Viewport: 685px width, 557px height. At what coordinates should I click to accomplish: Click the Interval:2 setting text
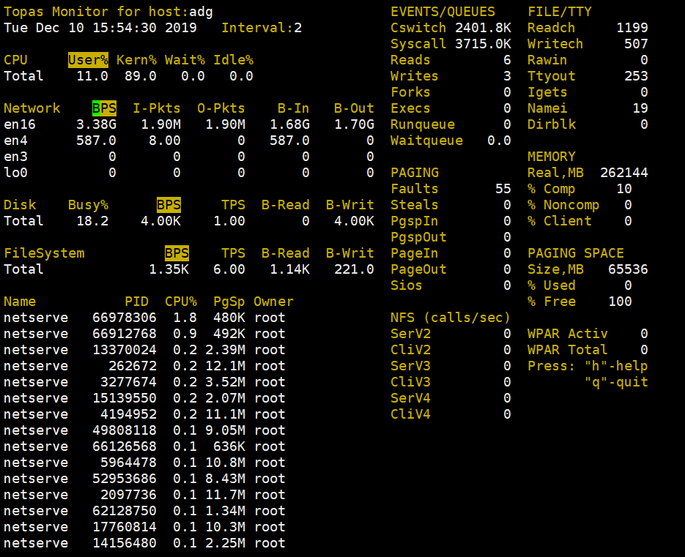click(x=262, y=28)
